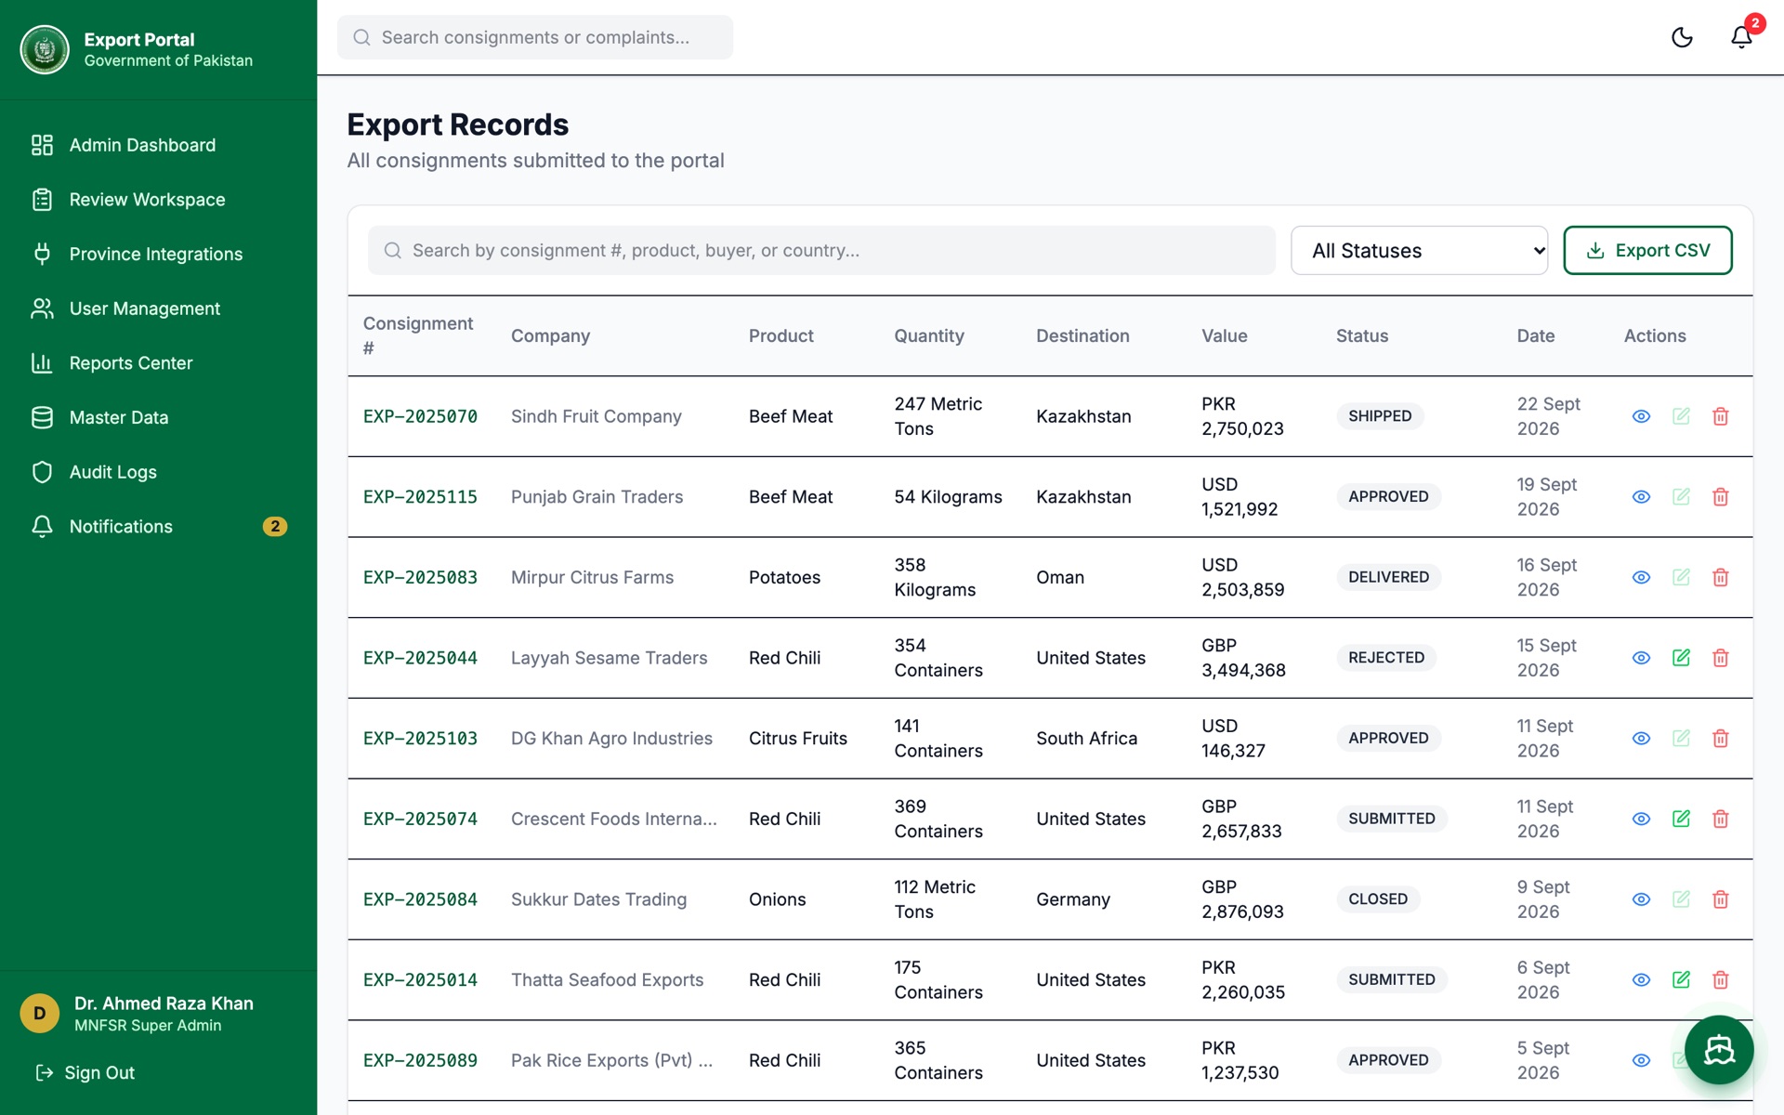Delete the Sukkur Dates Trading record
This screenshot has height=1115, width=1784.
[x=1721, y=899]
